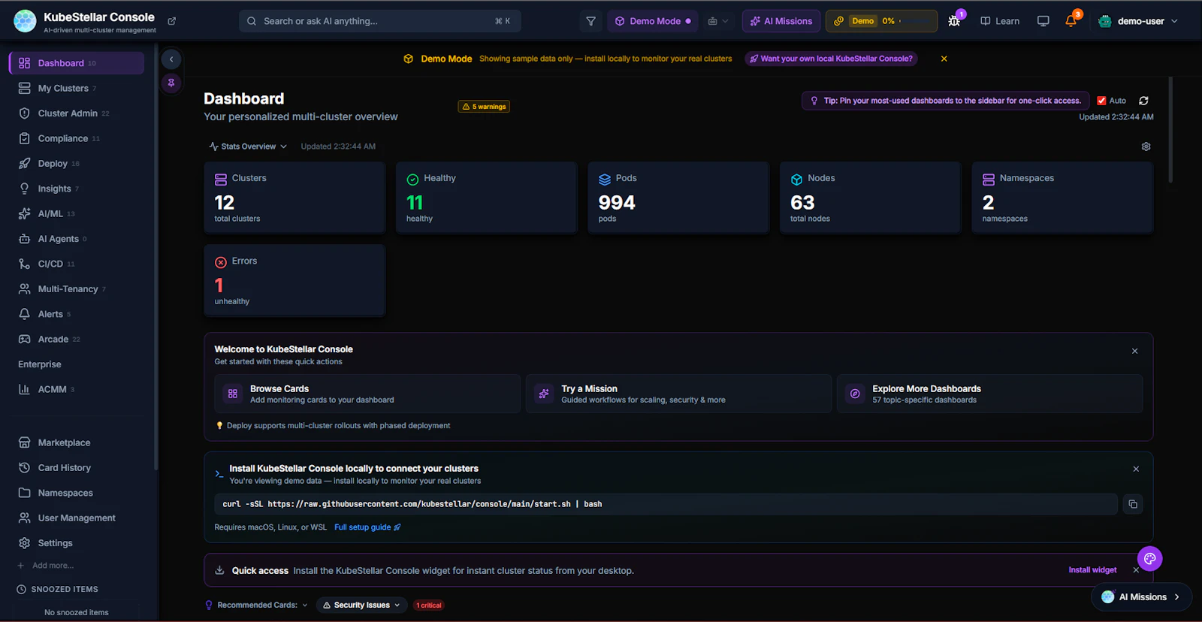Click the Clusters stat card showing 12
The height and width of the screenshot is (622, 1202).
point(294,198)
